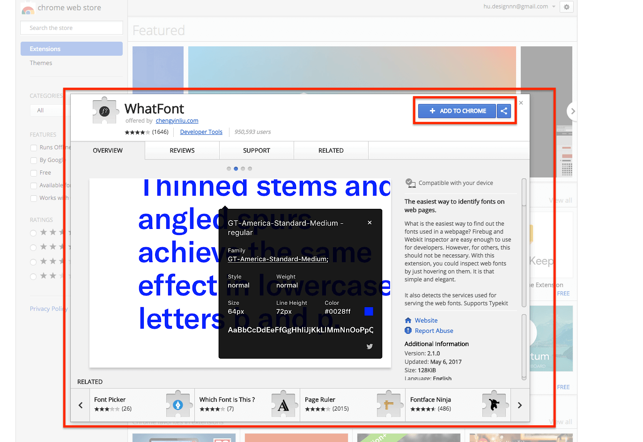
Task: Toggle the Available for Android checkbox
Action: point(34,185)
